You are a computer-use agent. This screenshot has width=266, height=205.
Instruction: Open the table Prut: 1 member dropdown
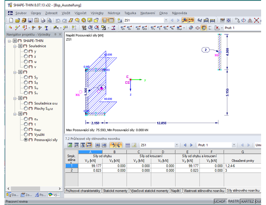234,145
